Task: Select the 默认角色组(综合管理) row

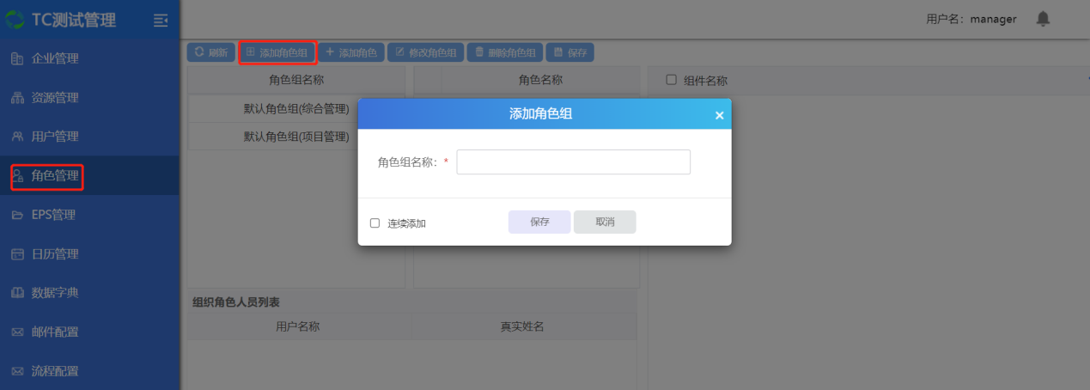Action: [x=296, y=109]
